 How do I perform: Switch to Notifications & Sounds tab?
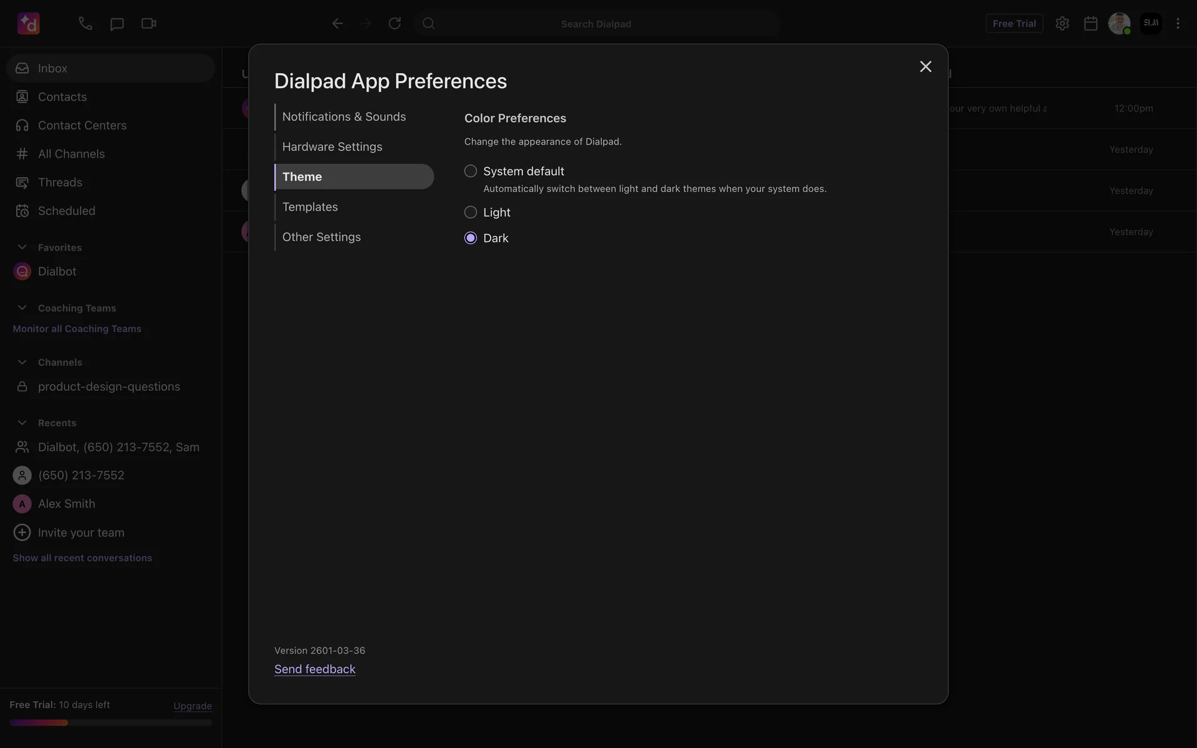tap(344, 117)
